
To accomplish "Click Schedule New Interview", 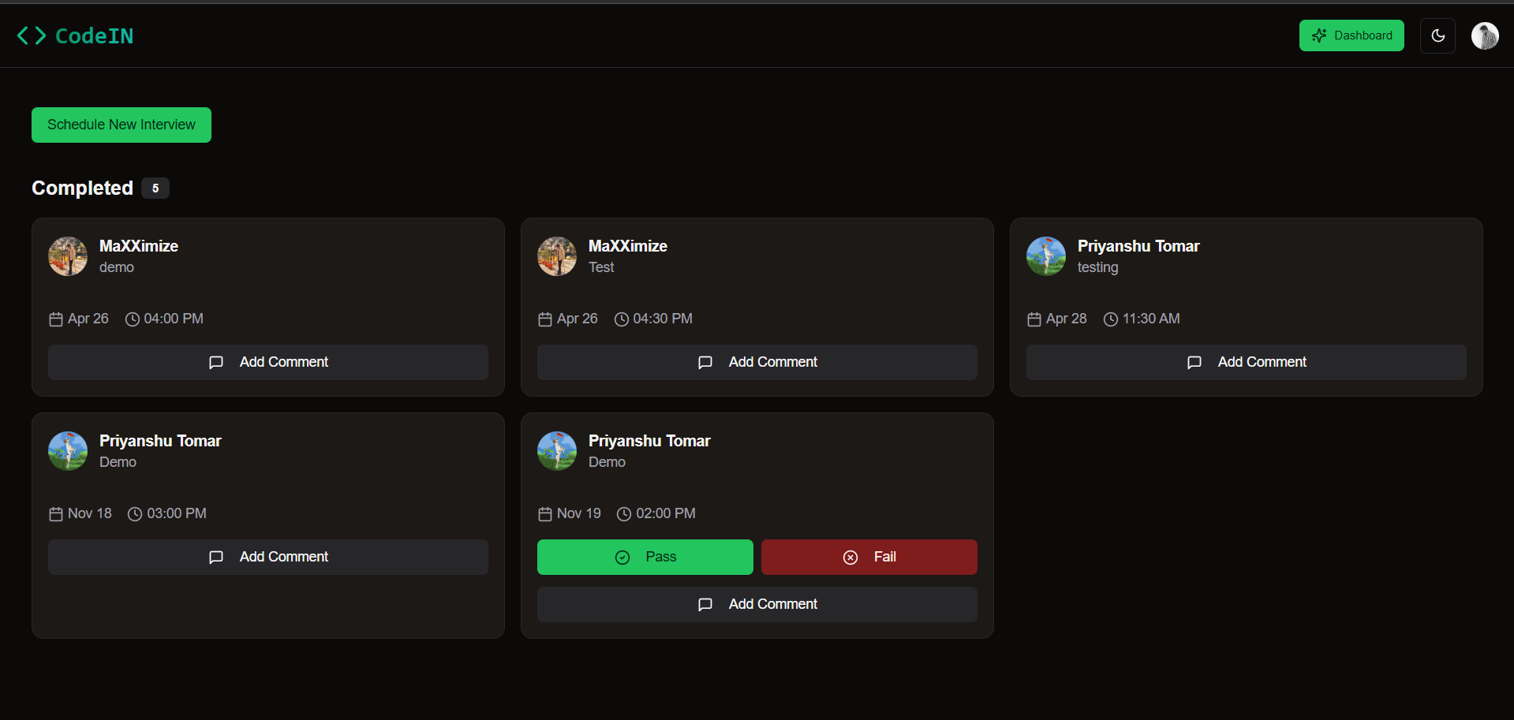I will pyautogui.click(x=121, y=125).
